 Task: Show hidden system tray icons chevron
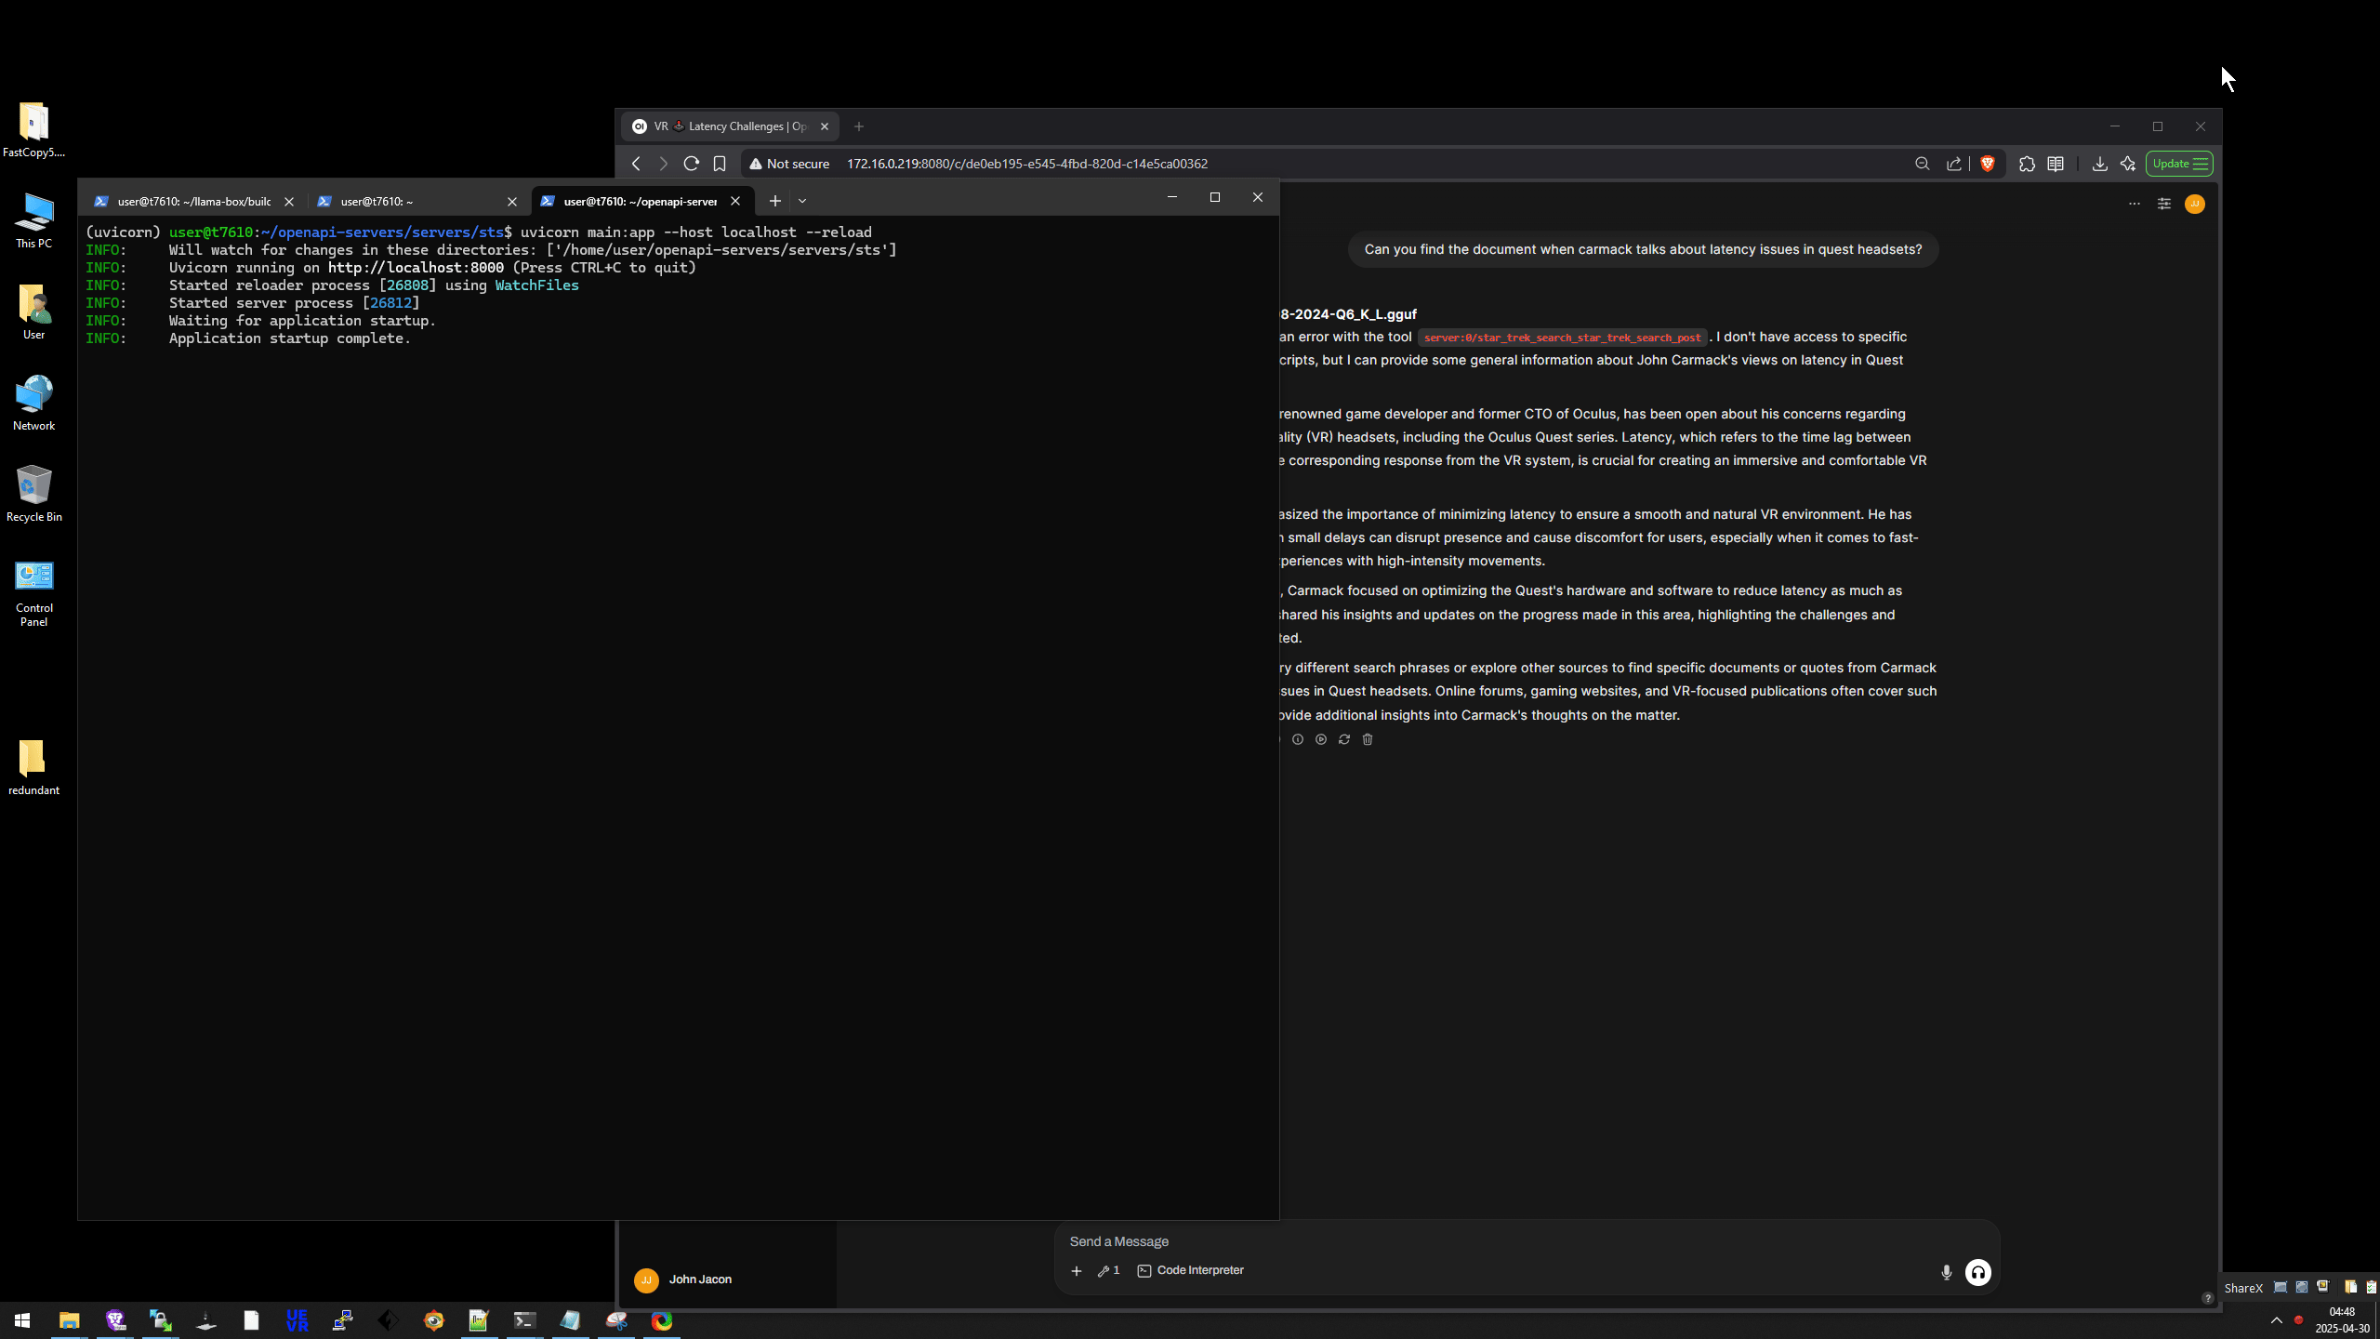coord(2277,1320)
